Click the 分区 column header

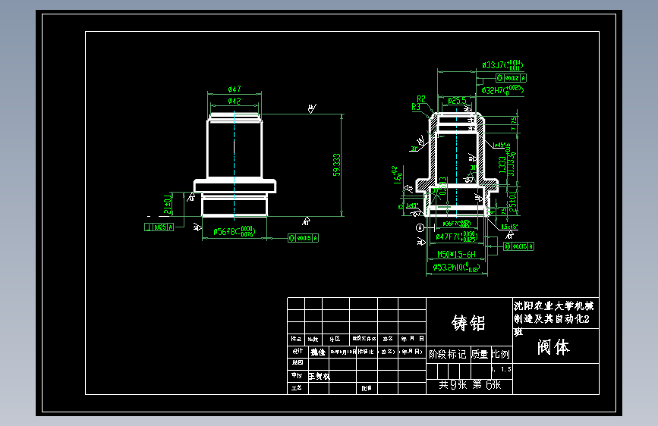[335, 339]
